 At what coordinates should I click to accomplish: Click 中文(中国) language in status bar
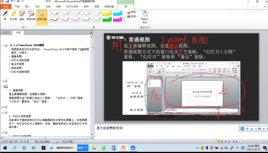pyautogui.click(x=67, y=142)
